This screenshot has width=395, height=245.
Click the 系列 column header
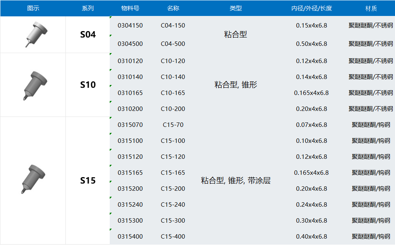88,8
